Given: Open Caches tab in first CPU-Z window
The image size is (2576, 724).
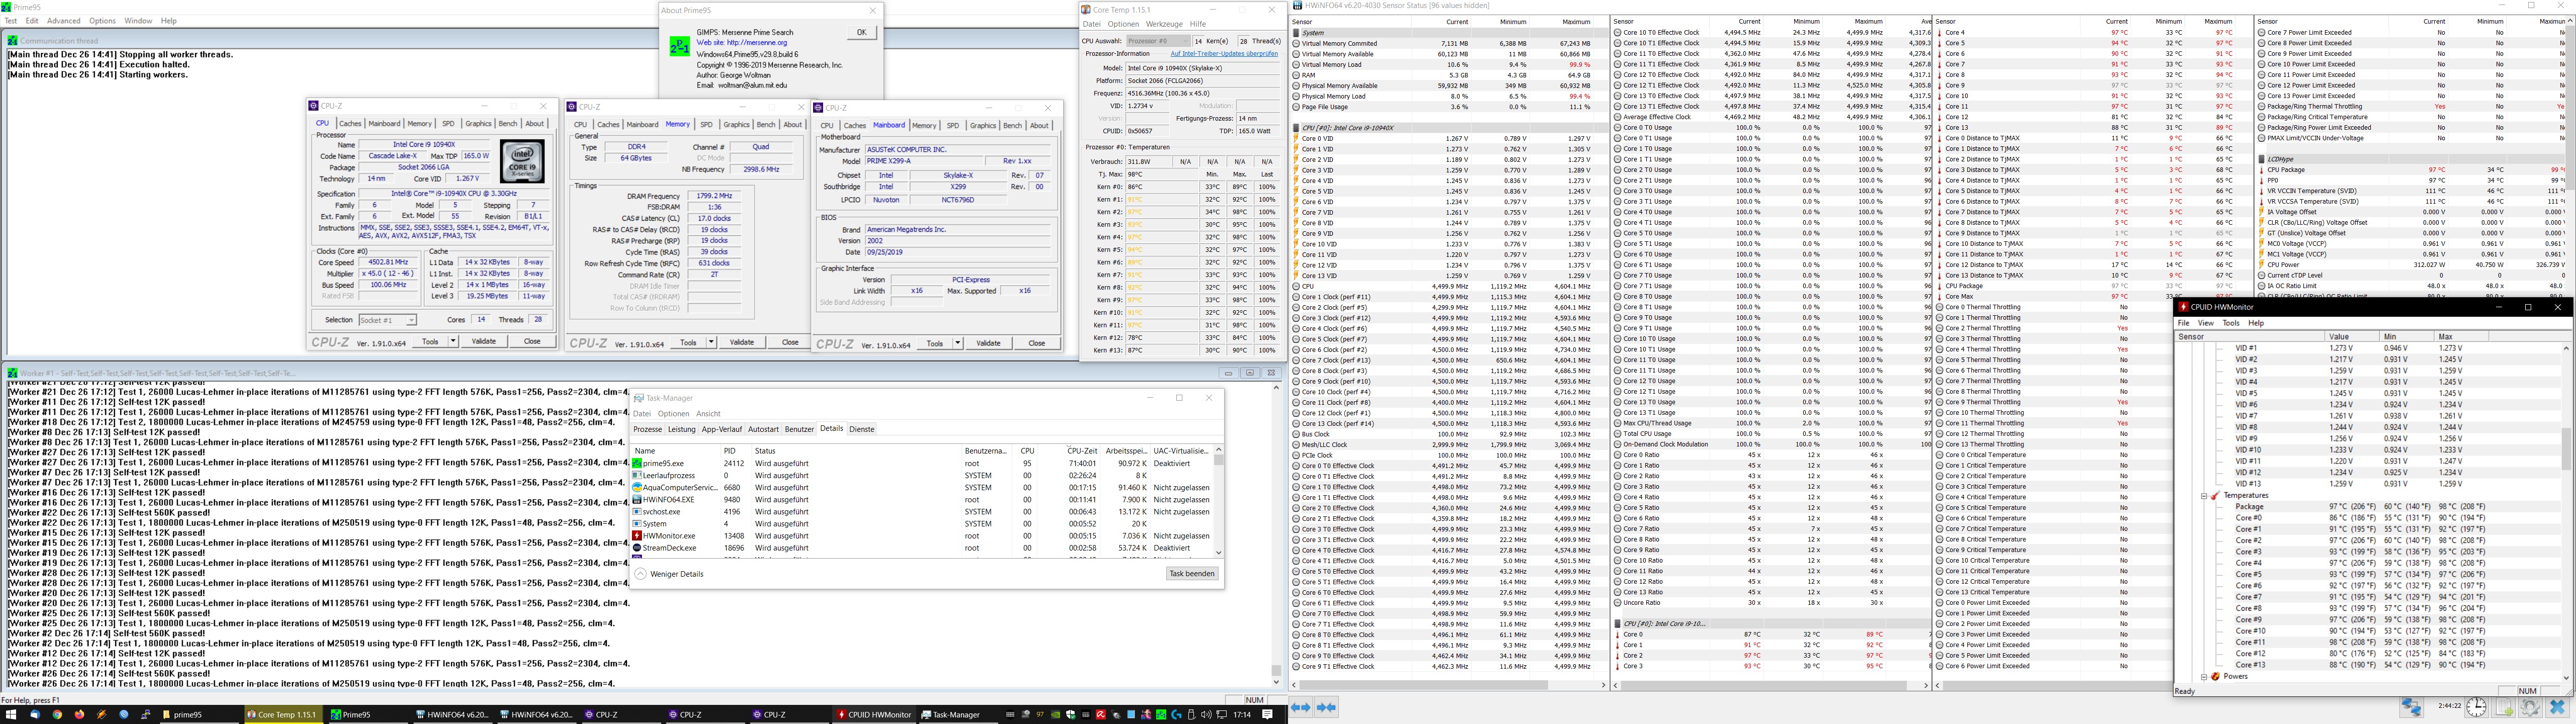Looking at the screenshot, I should click(350, 124).
